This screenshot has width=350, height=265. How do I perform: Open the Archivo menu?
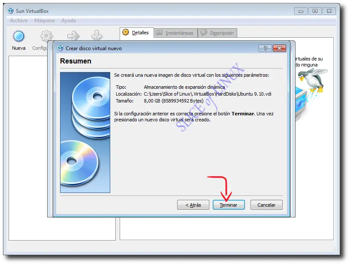[18, 21]
